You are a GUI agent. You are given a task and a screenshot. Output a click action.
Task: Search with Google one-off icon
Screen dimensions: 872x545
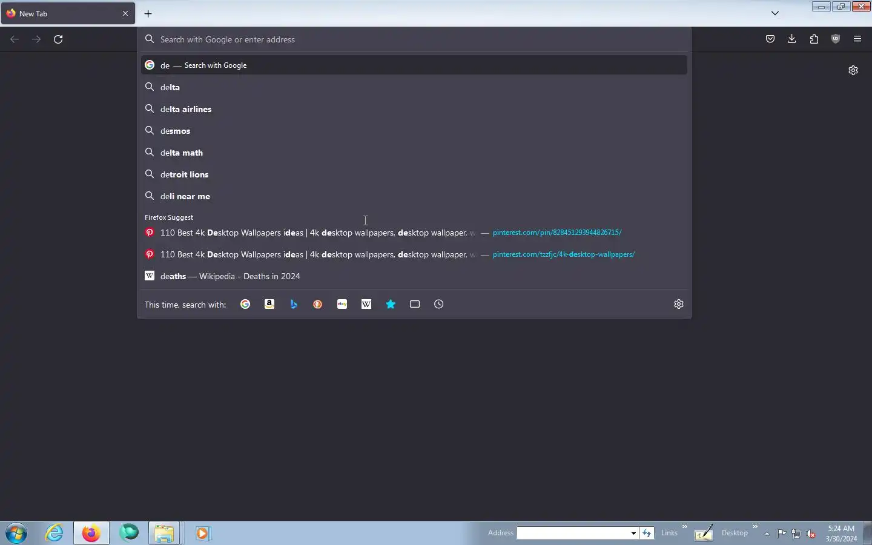click(245, 304)
